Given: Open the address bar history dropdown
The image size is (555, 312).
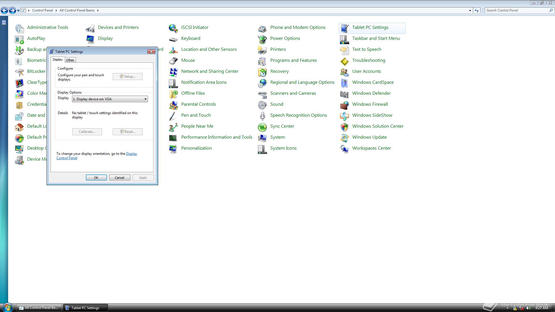Looking at the screenshot, I should (x=470, y=10).
